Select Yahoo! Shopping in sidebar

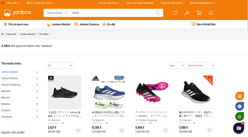click(x=11, y=85)
